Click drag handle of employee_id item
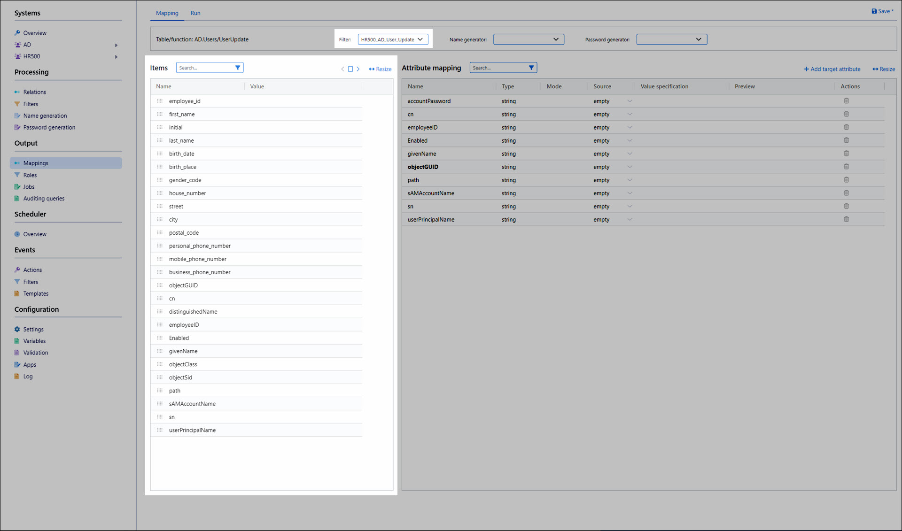Image resolution: width=902 pixels, height=531 pixels. [160, 101]
